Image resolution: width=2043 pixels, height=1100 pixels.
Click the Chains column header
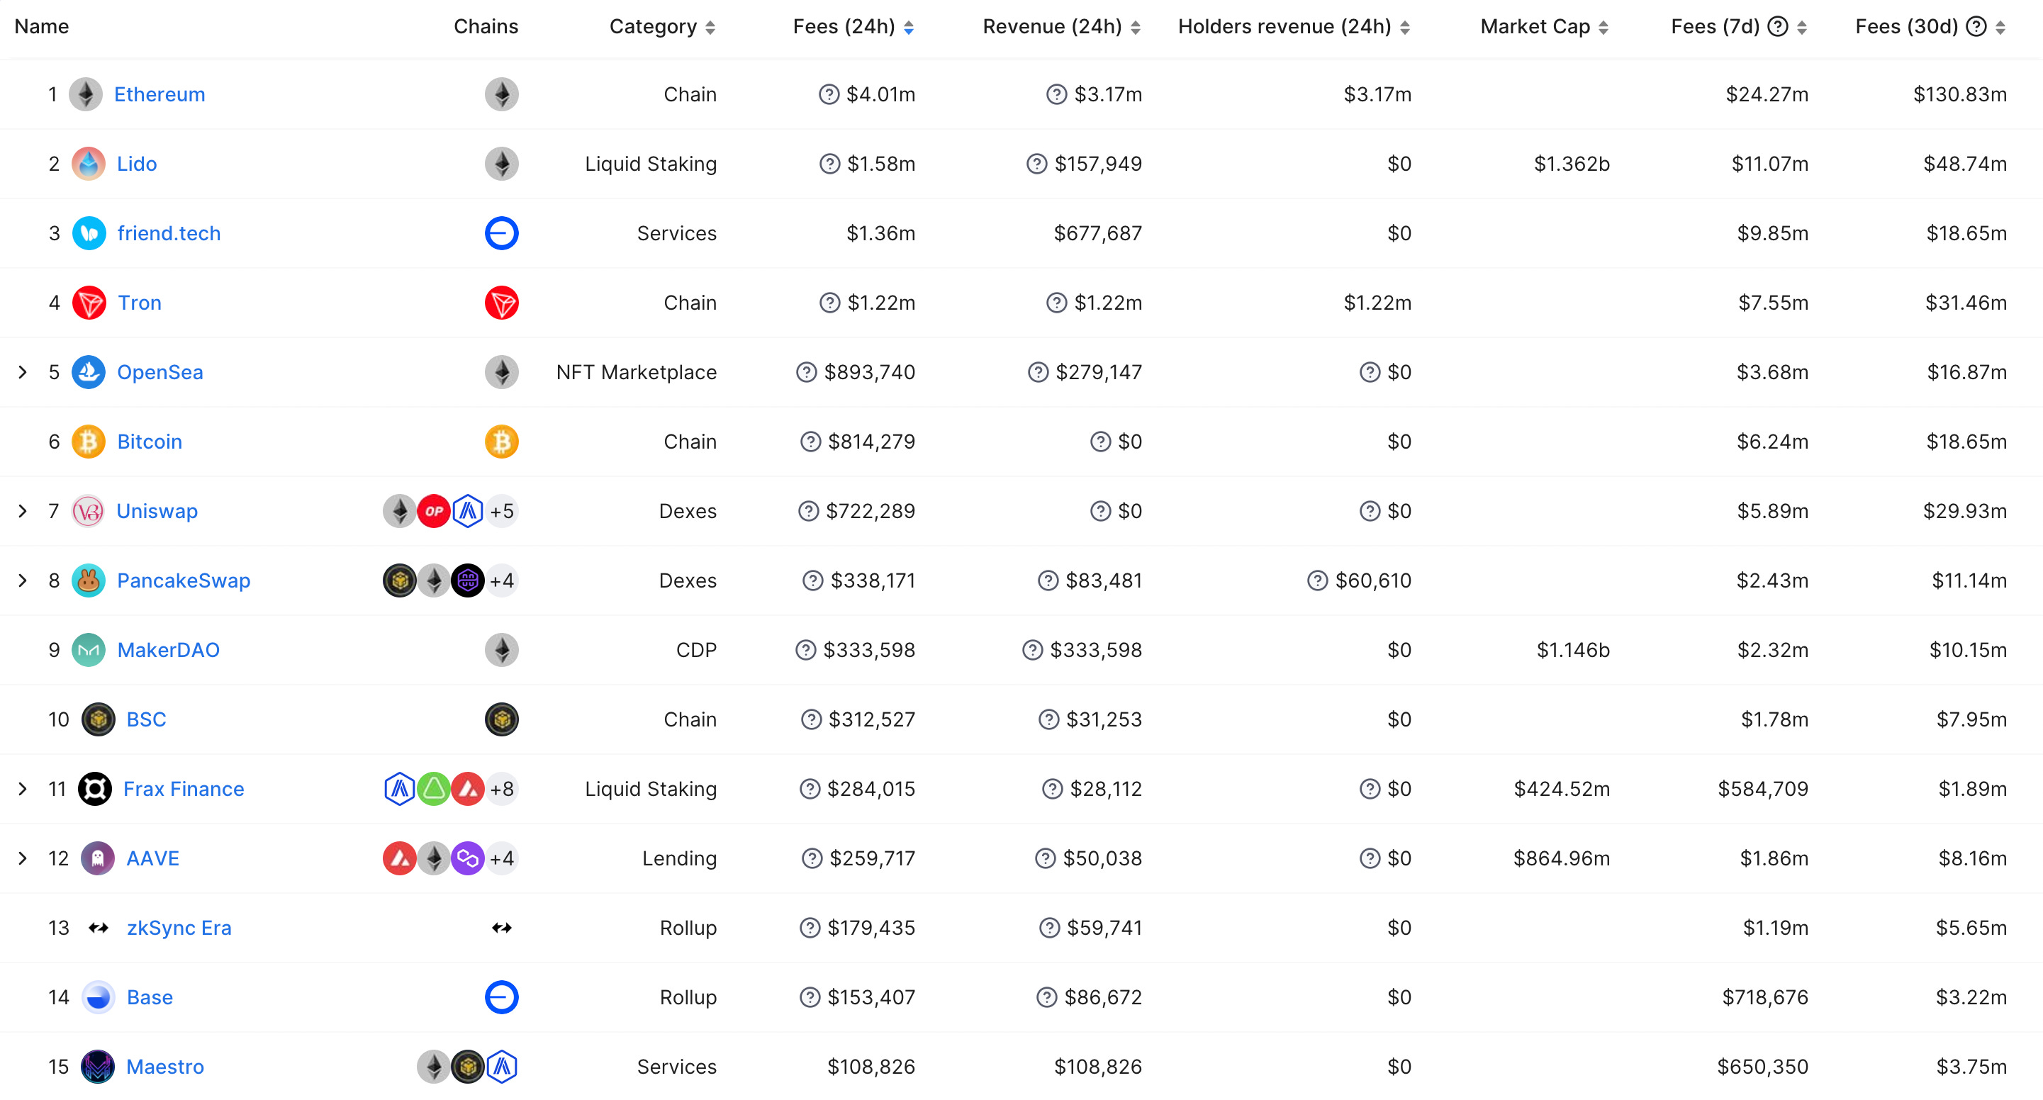click(x=486, y=27)
